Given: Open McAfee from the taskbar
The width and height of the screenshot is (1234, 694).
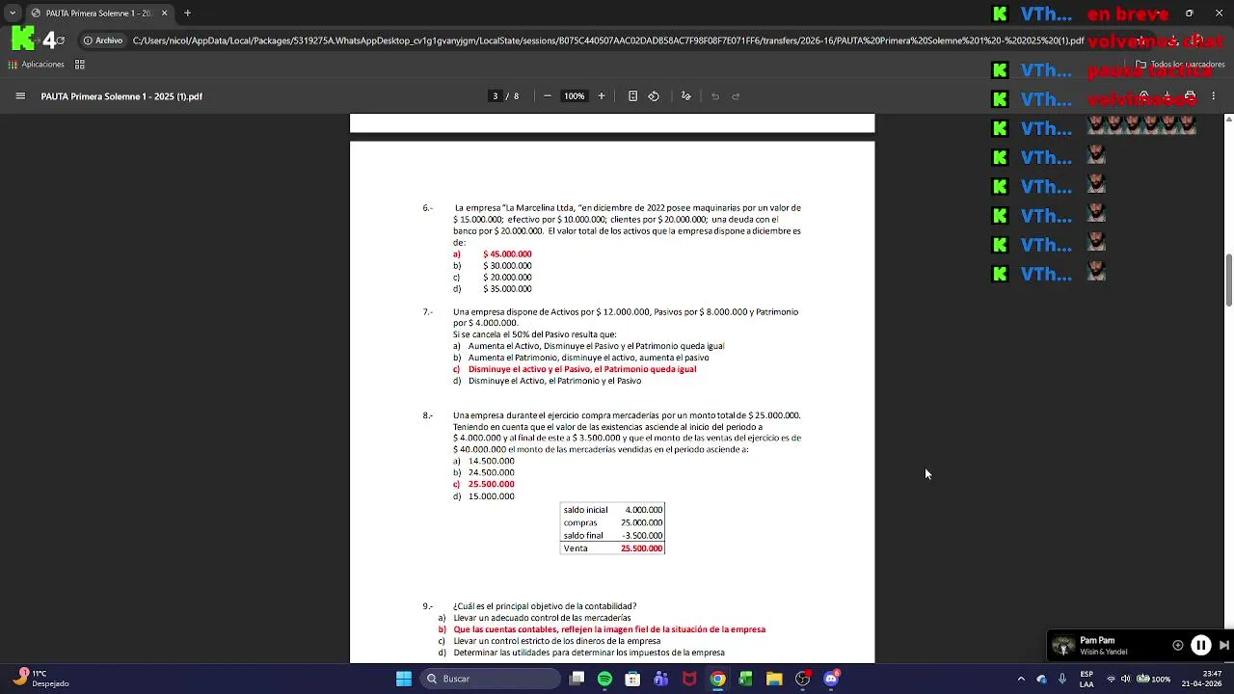Looking at the screenshot, I should 689,679.
